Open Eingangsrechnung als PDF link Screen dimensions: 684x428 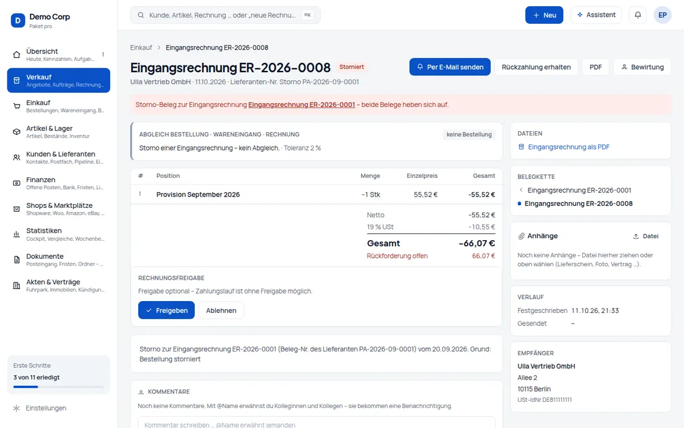(x=568, y=147)
